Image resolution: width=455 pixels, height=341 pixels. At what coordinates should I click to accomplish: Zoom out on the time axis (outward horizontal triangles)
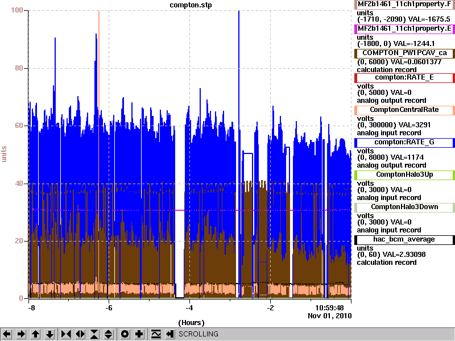pos(80,334)
